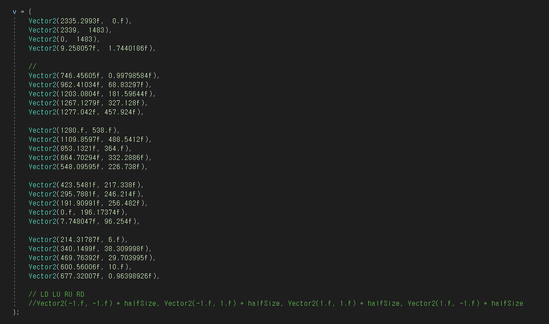Viewport: 549px width, 324px height.
Task: Click the "// LD LU RU RD" comment
Action: click(x=56, y=294)
